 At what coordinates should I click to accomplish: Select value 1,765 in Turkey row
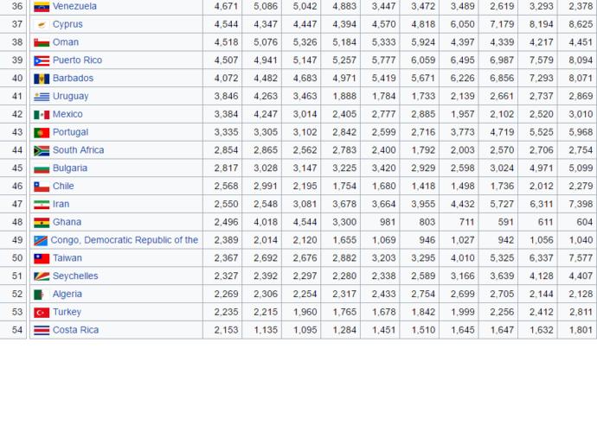tap(344, 312)
